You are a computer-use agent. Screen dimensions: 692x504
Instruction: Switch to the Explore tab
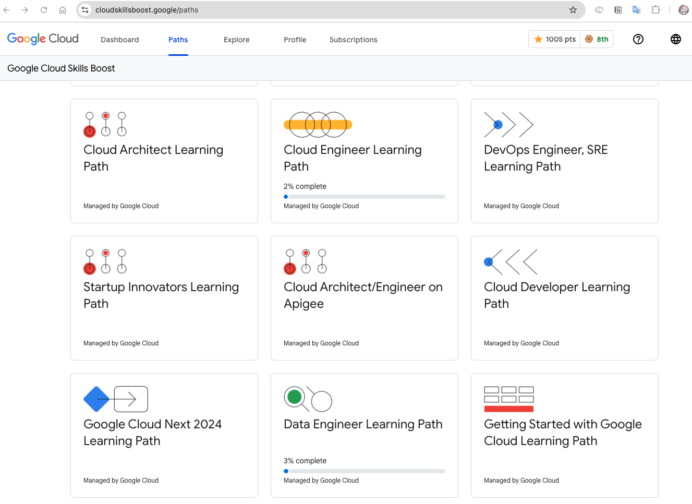236,40
